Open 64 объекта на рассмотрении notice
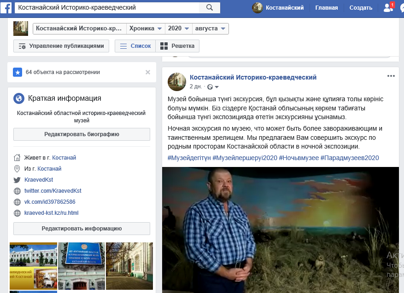The width and height of the screenshot is (404, 293). pyautogui.click(x=63, y=72)
